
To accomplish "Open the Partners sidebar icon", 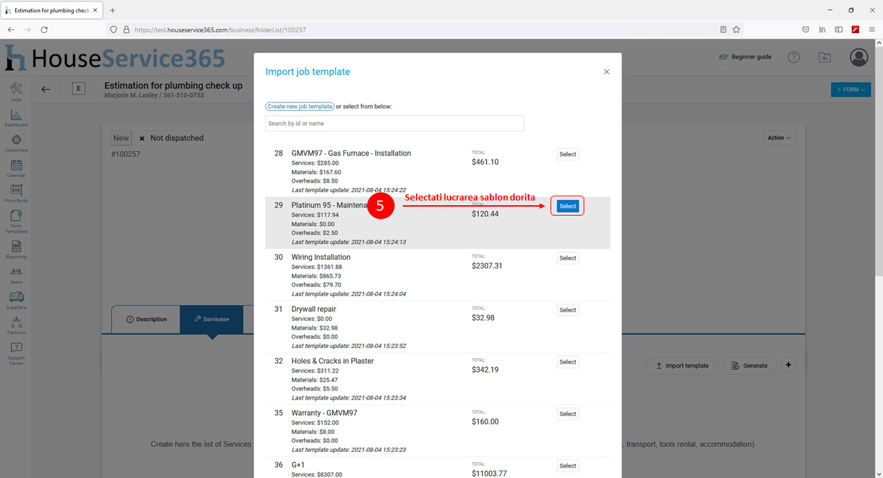I will tap(17, 325).
